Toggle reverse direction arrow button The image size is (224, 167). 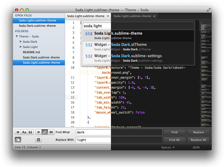[38, 132]
